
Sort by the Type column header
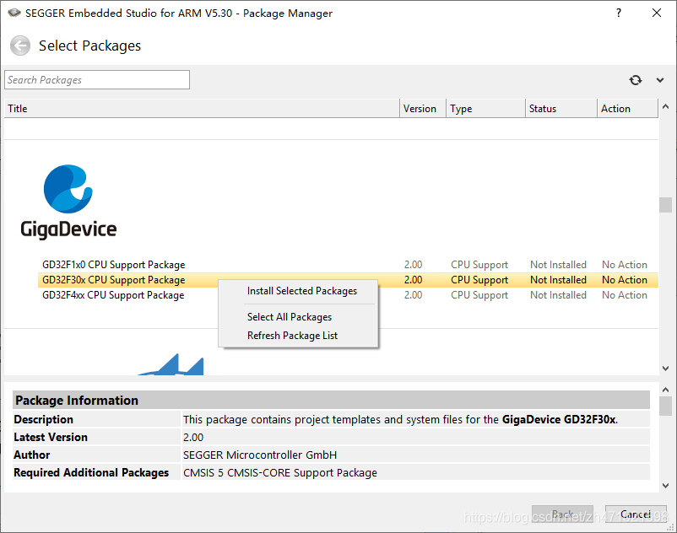coord(485,108)
